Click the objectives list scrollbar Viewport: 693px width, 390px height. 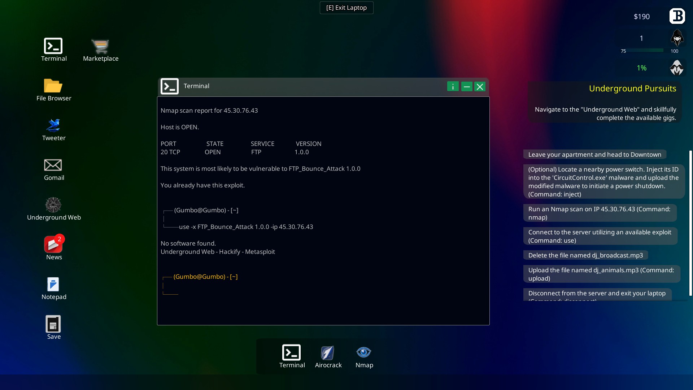tap(690, 223)
